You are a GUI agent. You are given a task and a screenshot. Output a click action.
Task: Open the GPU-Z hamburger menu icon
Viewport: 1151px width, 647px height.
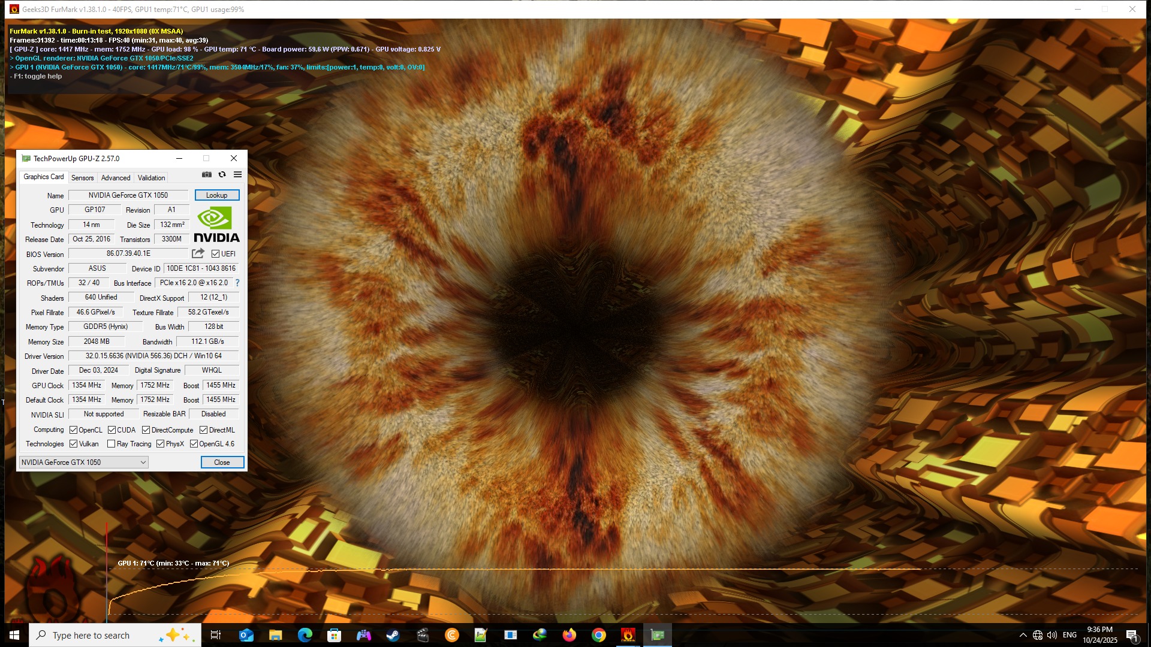[x=237, y=175]
